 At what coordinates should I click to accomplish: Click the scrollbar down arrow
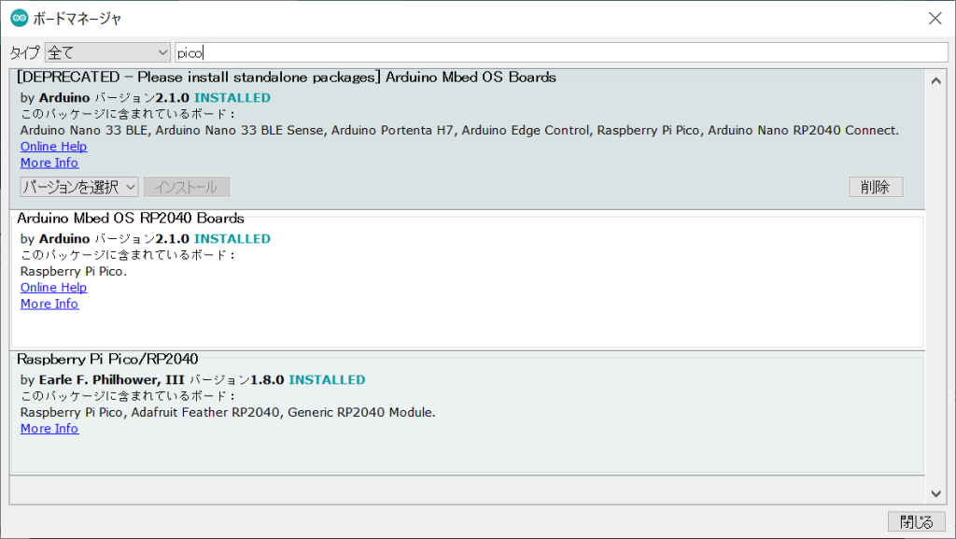pyautogui.click(x=936, y=493)
